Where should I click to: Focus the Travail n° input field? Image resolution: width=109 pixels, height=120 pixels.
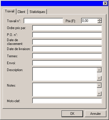tap(43, 21)
